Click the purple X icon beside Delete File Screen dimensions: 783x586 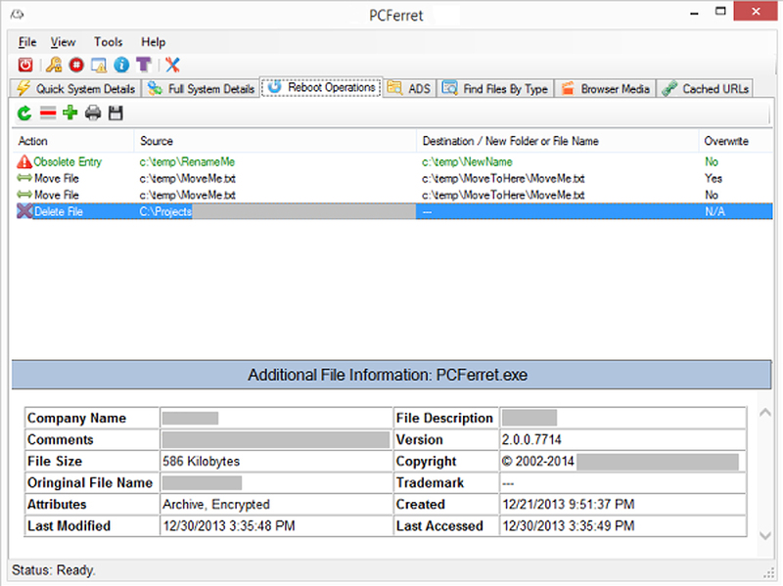click(24, 211)
